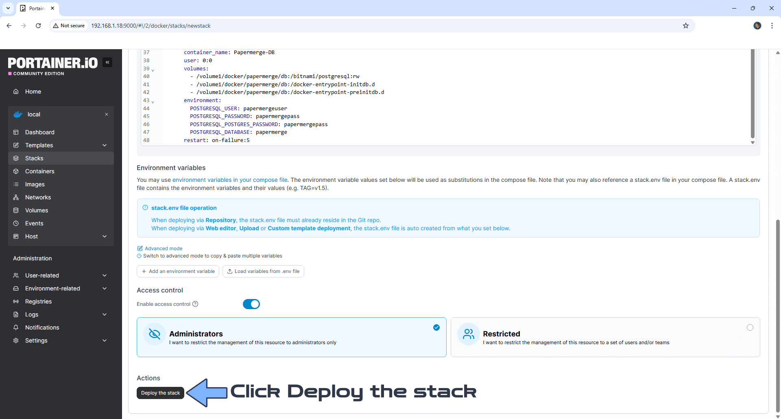Click the access control help question icon

(195, 304)
